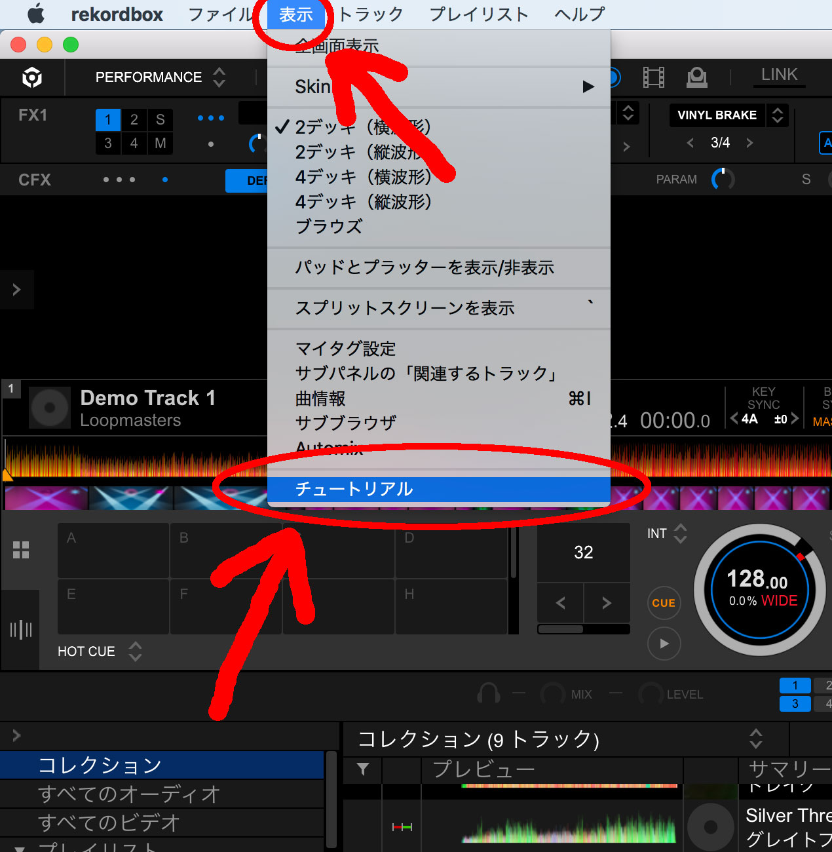Click the track filter funnel icon
This screenshot has width=832, height=852.
coord(363,769)
